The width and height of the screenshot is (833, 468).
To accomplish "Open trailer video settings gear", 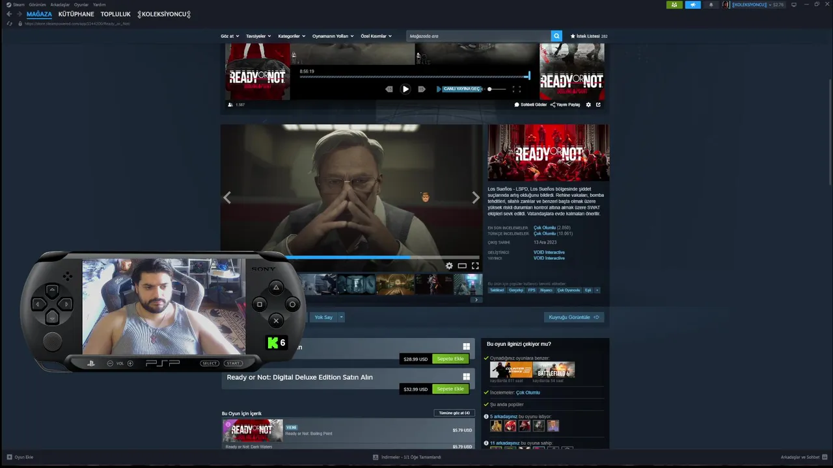I will (449, 266).
